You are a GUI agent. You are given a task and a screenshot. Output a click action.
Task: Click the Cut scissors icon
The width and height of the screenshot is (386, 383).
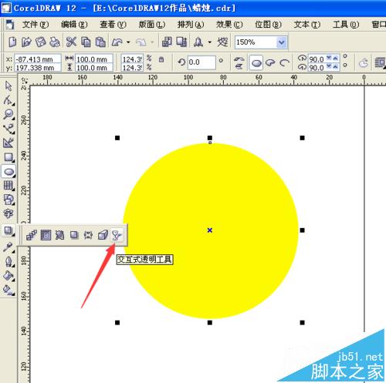71,42
